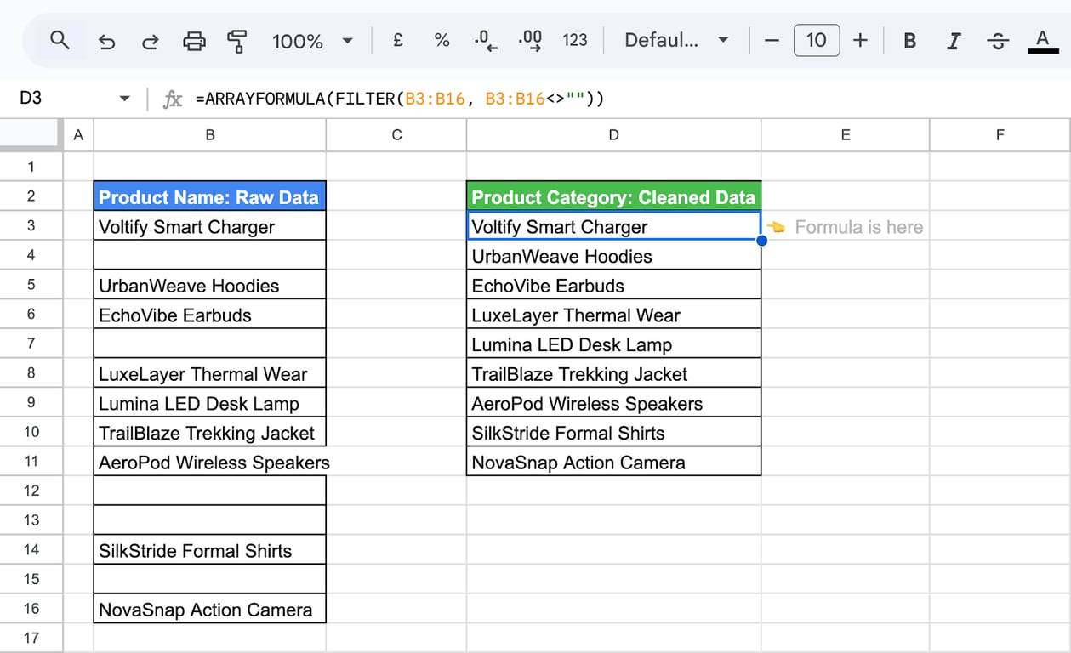Open more number formats 123
Screen dimensions: 1071x653
coord(575,40)
